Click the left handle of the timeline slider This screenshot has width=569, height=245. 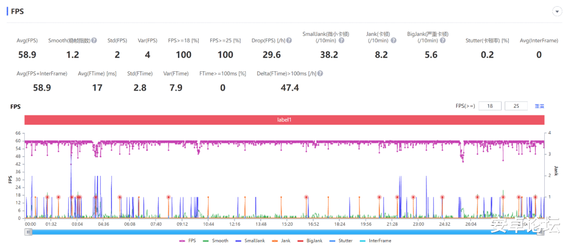[x=28, y=232]
